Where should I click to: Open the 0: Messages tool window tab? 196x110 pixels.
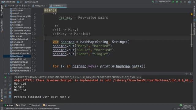pyautogui.click(x=50, y=105)
